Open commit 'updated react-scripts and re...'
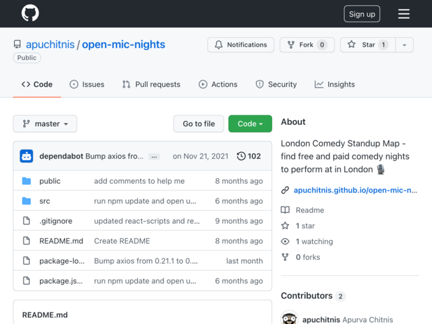This screenshot has width=432, height=324. (147, 221)
